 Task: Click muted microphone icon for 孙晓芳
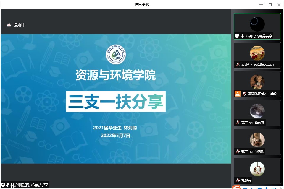238,180
